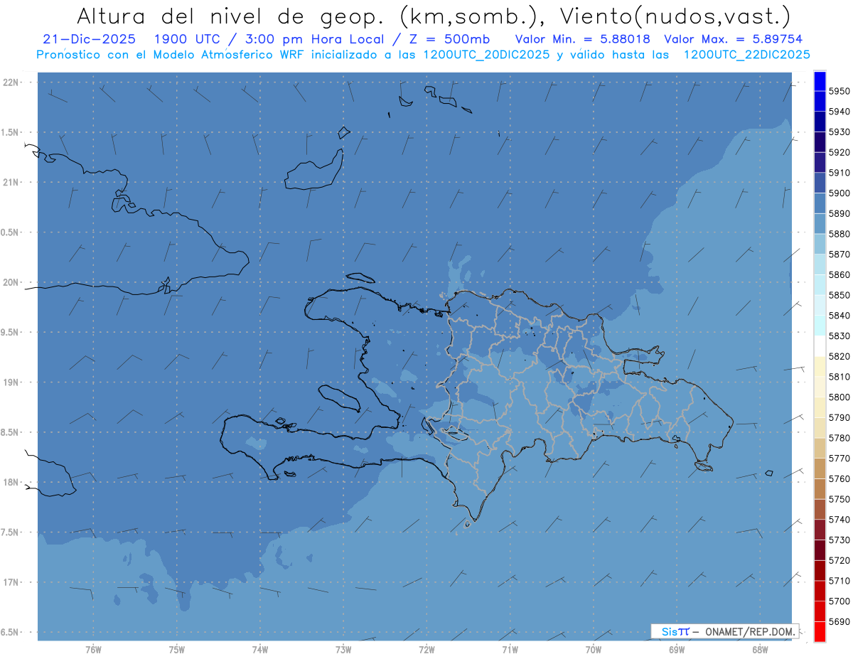Pick the tan swatch between 5760 and 5770
The height and width of the screenshot is (659, 853).
click(x=820, y=468)
